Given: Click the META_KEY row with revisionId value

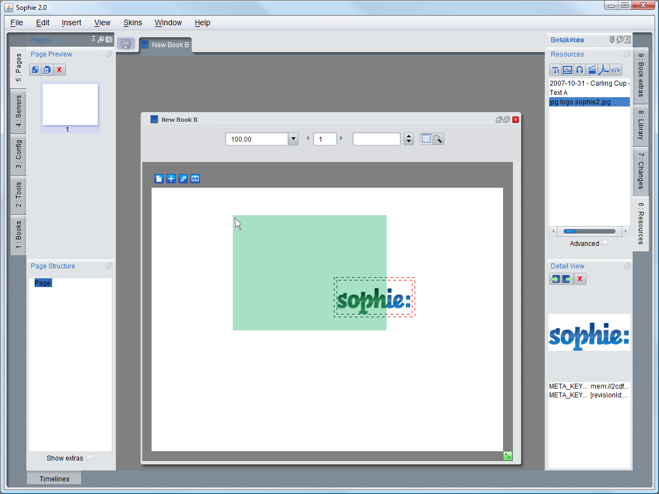Looking at the screenshot, I should [589, 395].
